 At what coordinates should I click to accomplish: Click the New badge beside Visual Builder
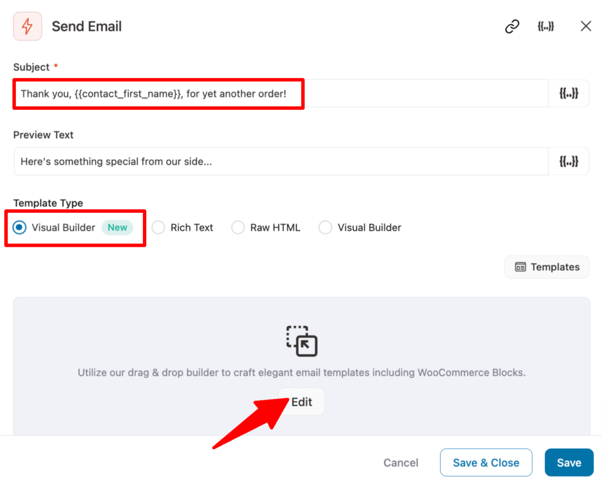coord(118,227)
